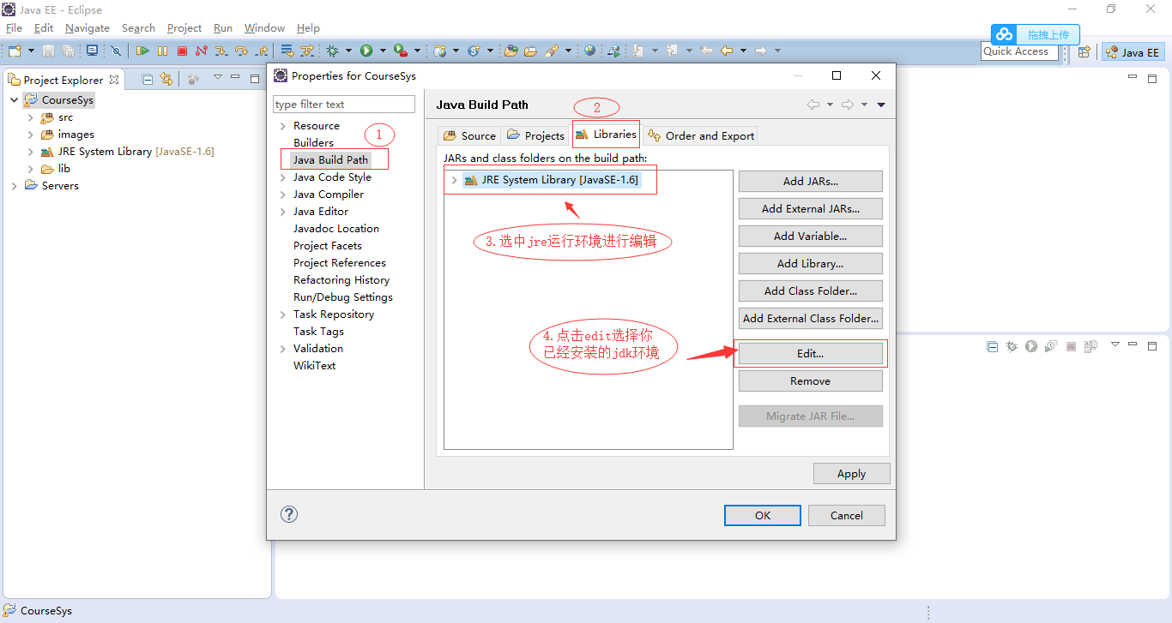
Task: Open the Project menu
Action: pos(184,28)
